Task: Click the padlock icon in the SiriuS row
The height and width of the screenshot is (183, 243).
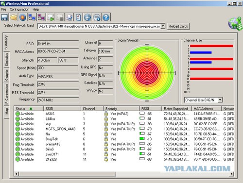Action: [106, 149]
